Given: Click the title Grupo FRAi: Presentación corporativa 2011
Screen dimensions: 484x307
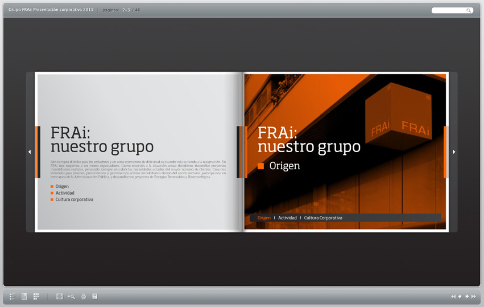Looking at the screenshot, I should pos(51,10).
